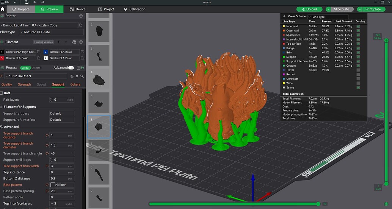Open filament settings gear icon
392x209 pixels.
point(81,42)
